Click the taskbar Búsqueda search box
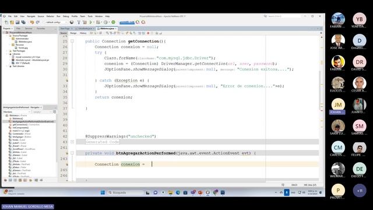This screenshot has height=210, width=373. [x=125, y=192]
